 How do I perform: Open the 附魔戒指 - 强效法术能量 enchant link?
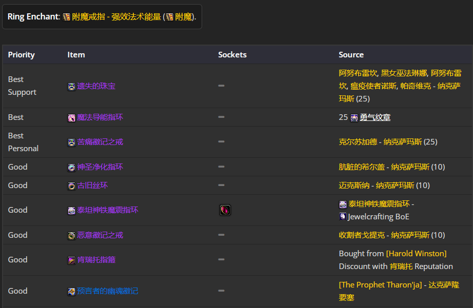coord(116,17)
